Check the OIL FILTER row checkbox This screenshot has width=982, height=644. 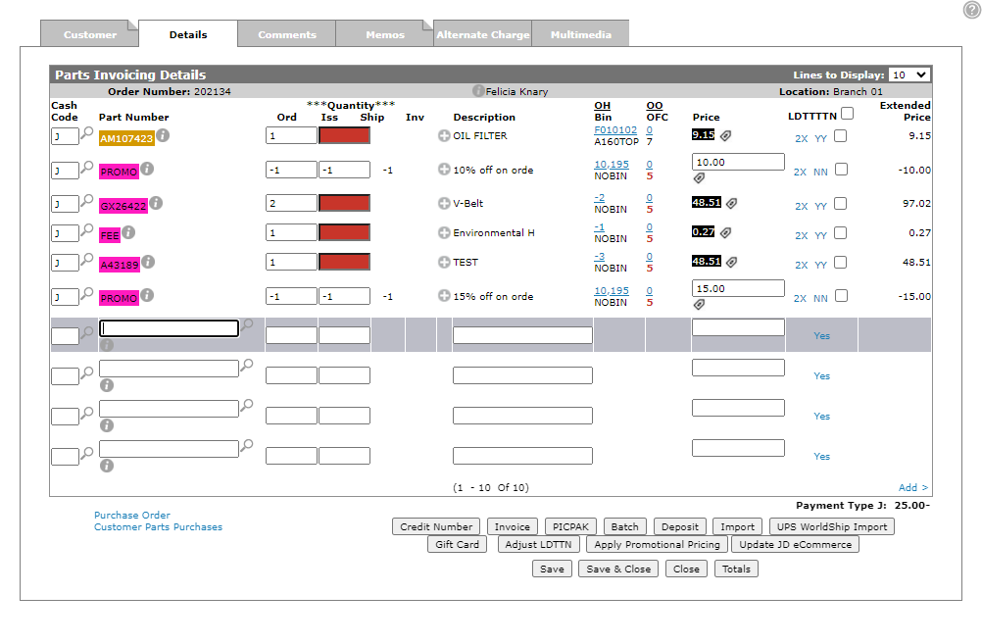point(840,136)
